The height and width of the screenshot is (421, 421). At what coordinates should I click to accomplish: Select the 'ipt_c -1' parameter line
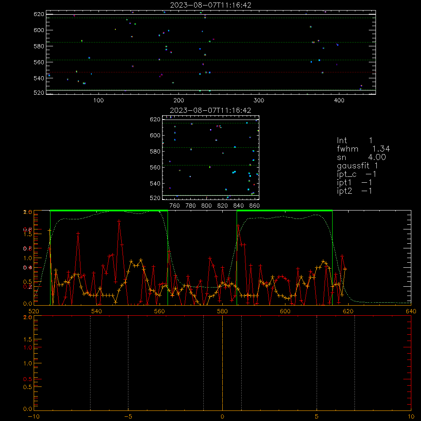(357, 174)
